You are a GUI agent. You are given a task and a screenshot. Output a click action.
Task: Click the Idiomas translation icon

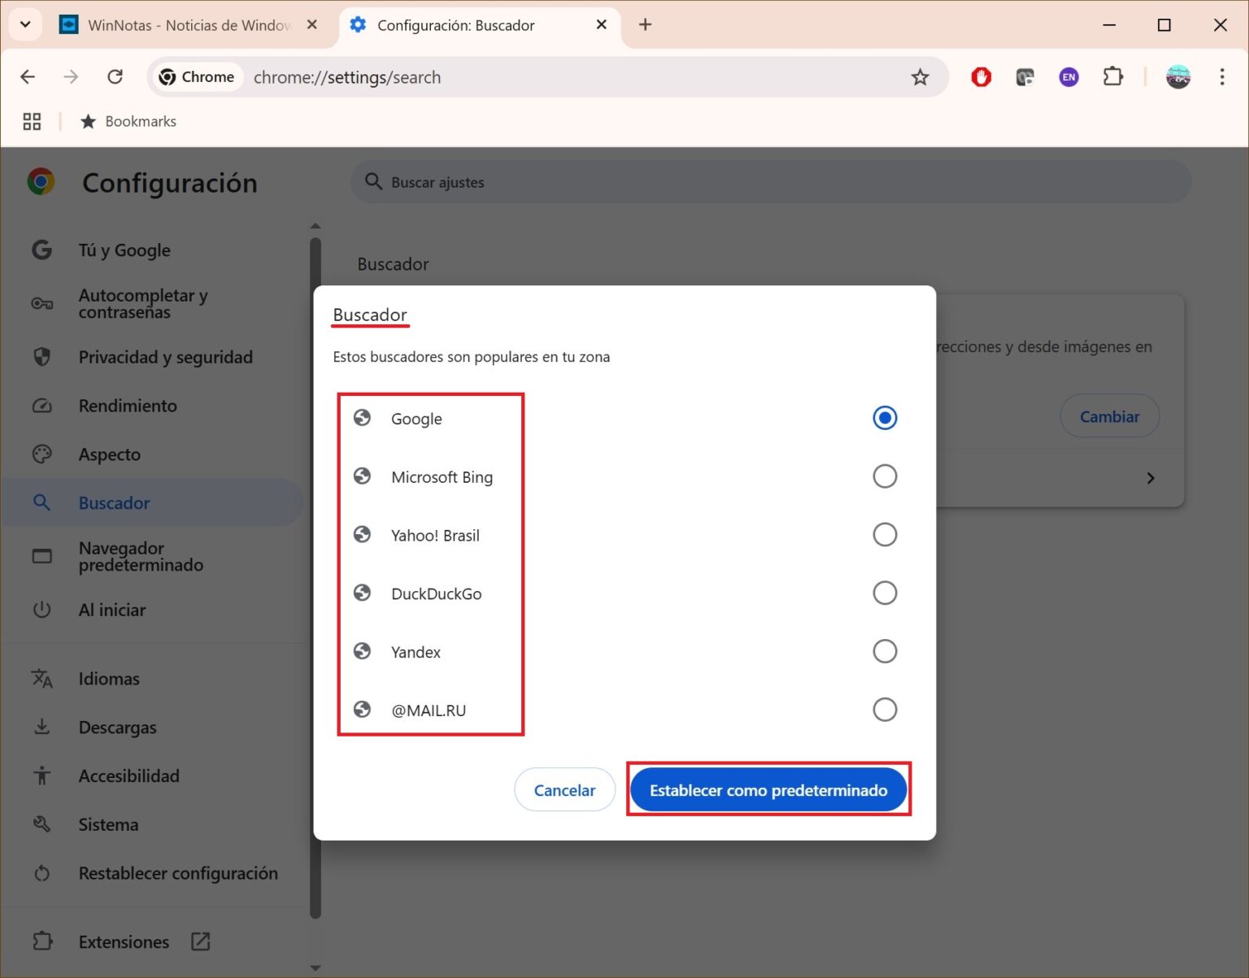point(41,678)
